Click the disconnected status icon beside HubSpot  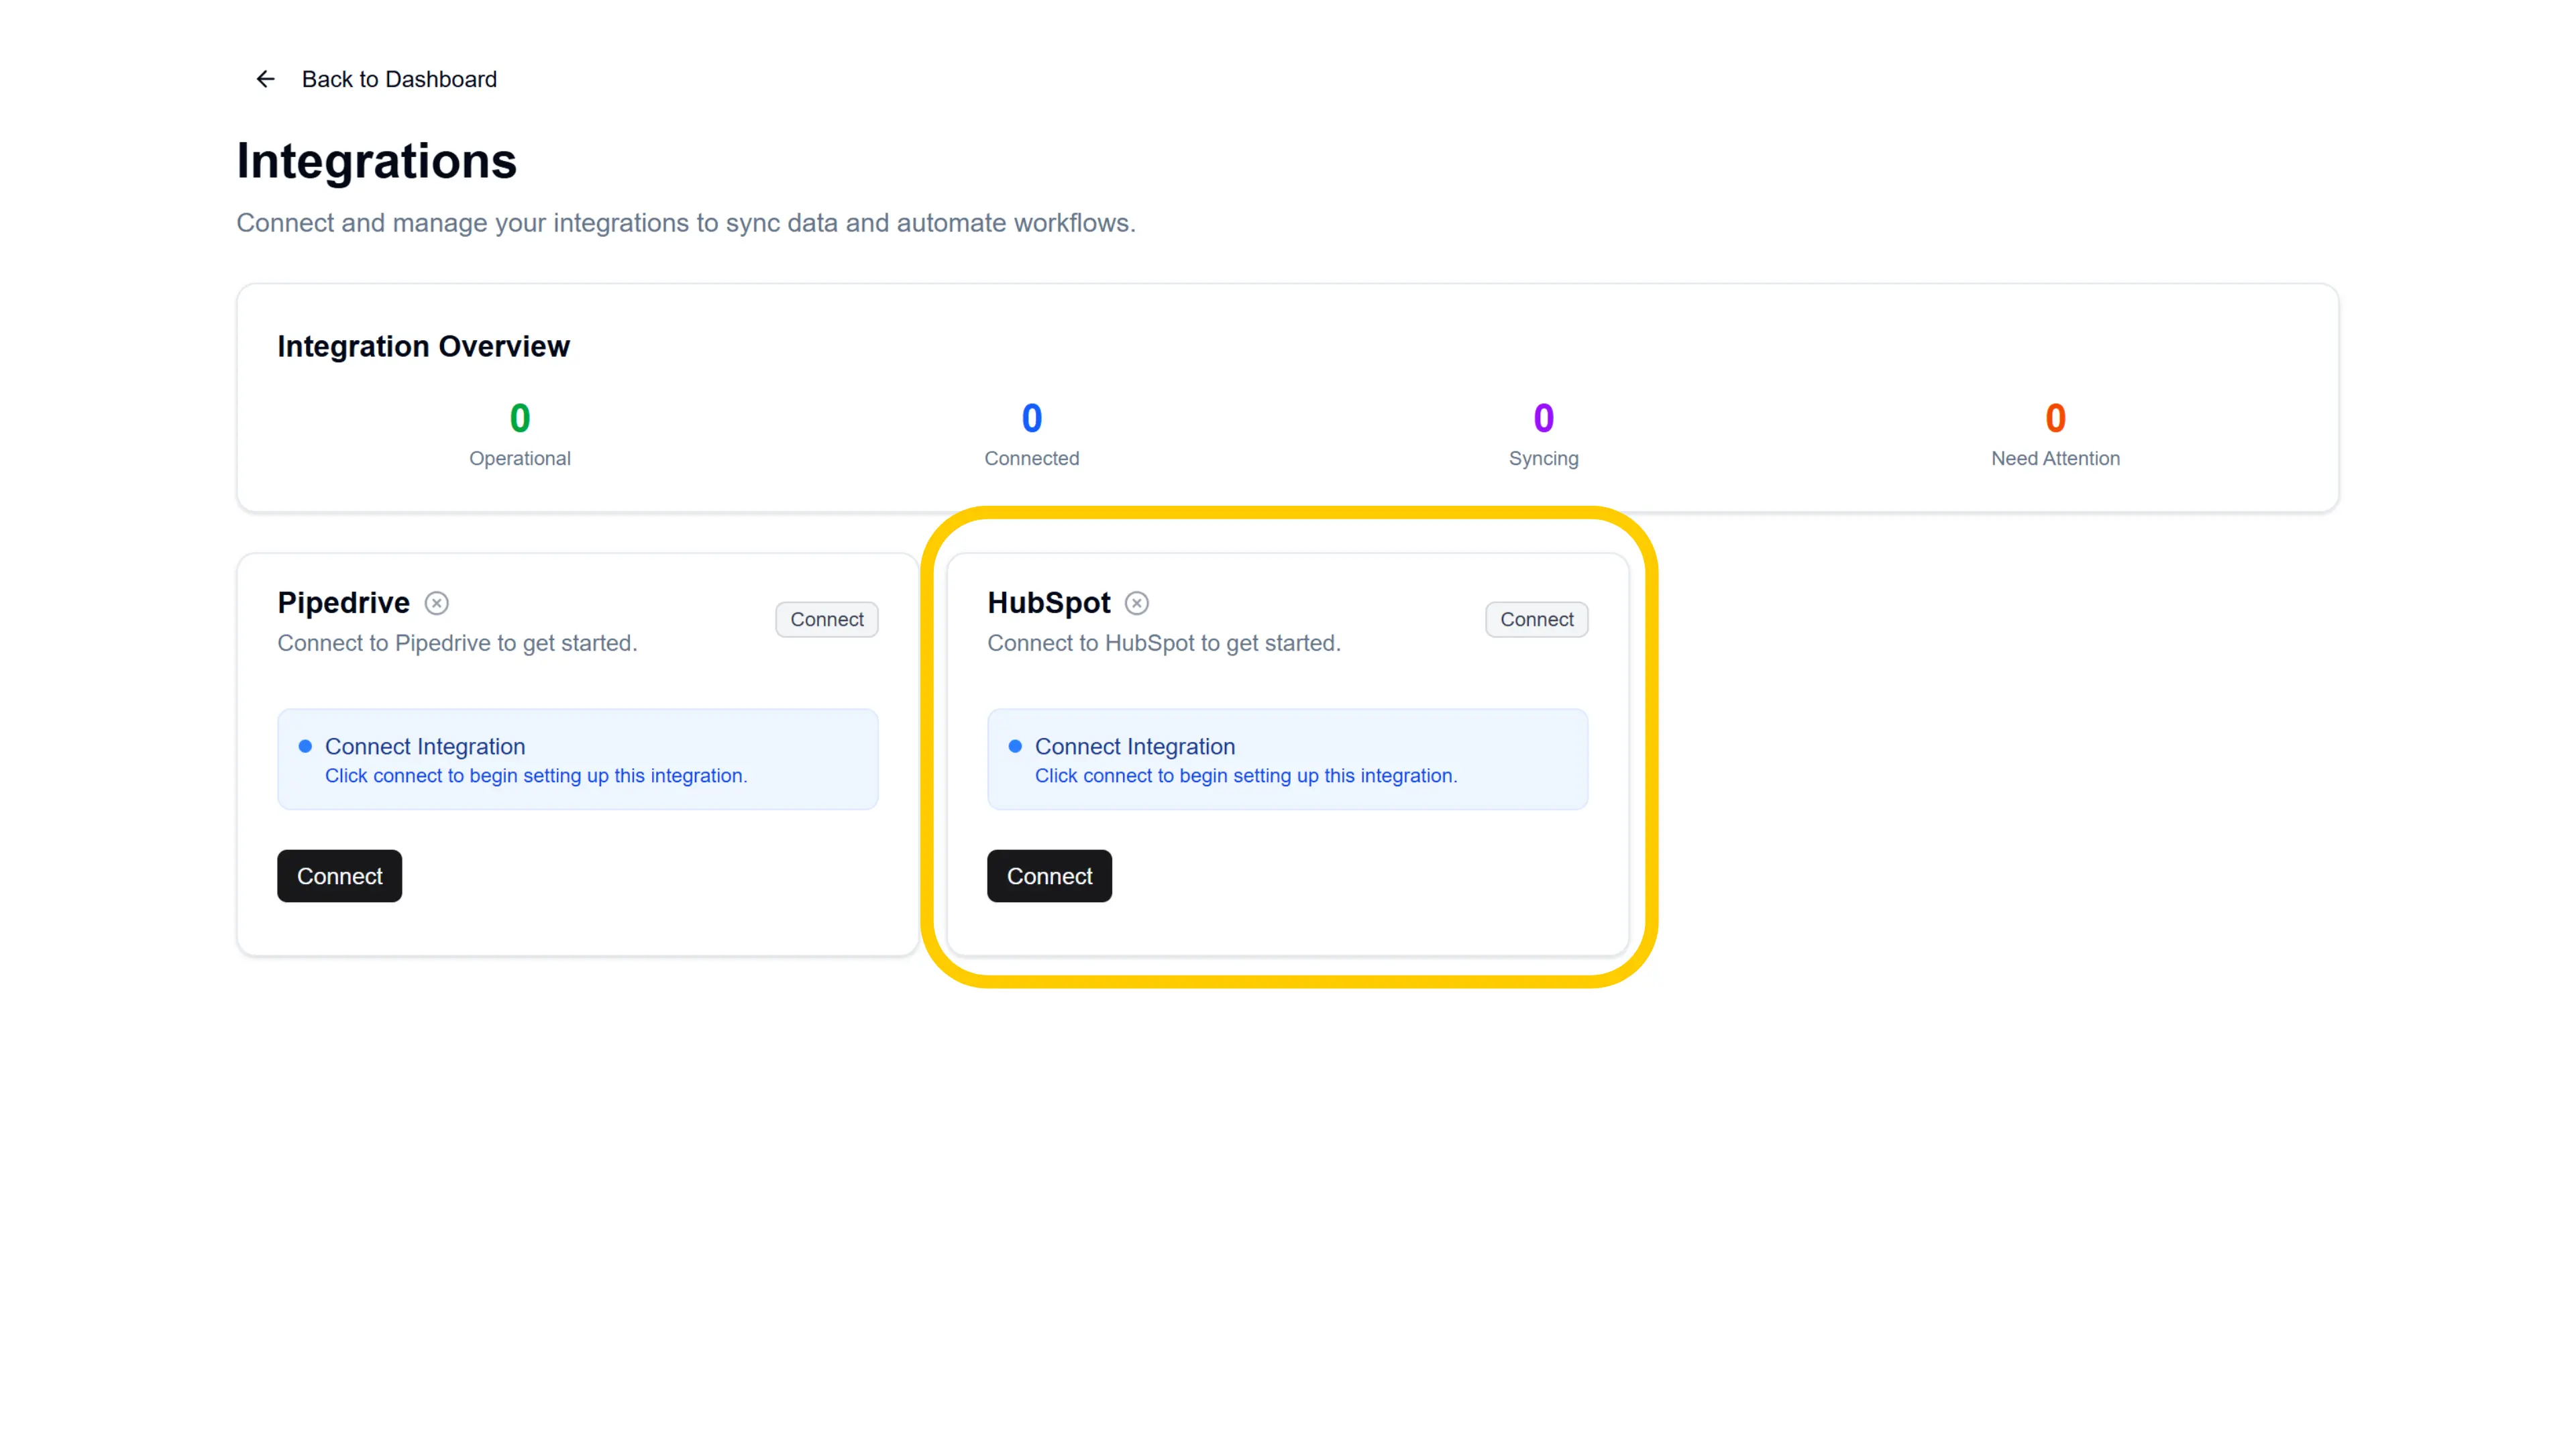1137,602
